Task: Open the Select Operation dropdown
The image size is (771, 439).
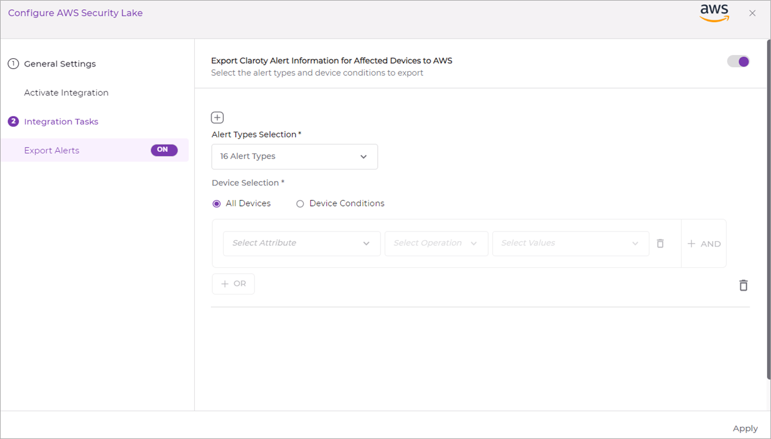Action: pos(436,244)
